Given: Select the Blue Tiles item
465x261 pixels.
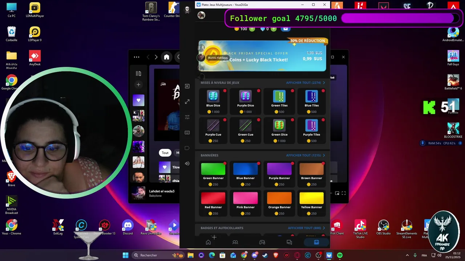Looking at the screenshot, I should pos(312,101).
